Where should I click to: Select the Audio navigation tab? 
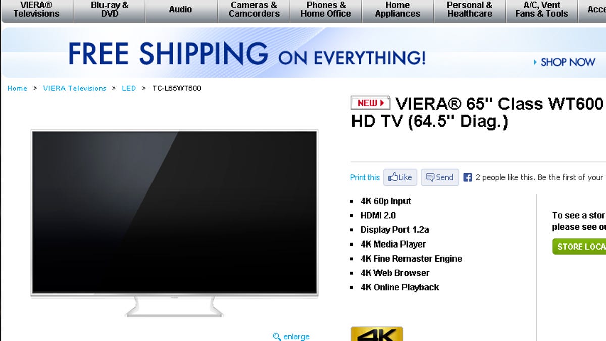tap(181, 10)
